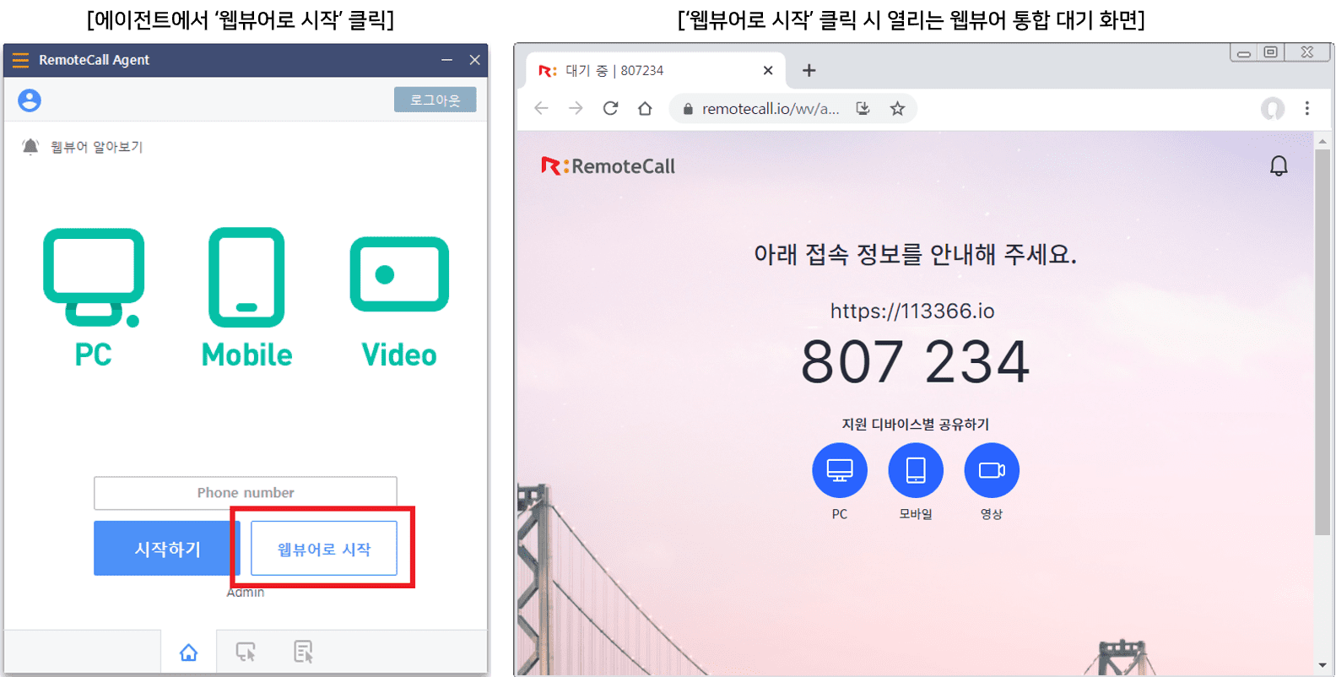The image size is (1336, 677).
Task: Open the browser three-dot menu
Action: tap(1307, 108)
